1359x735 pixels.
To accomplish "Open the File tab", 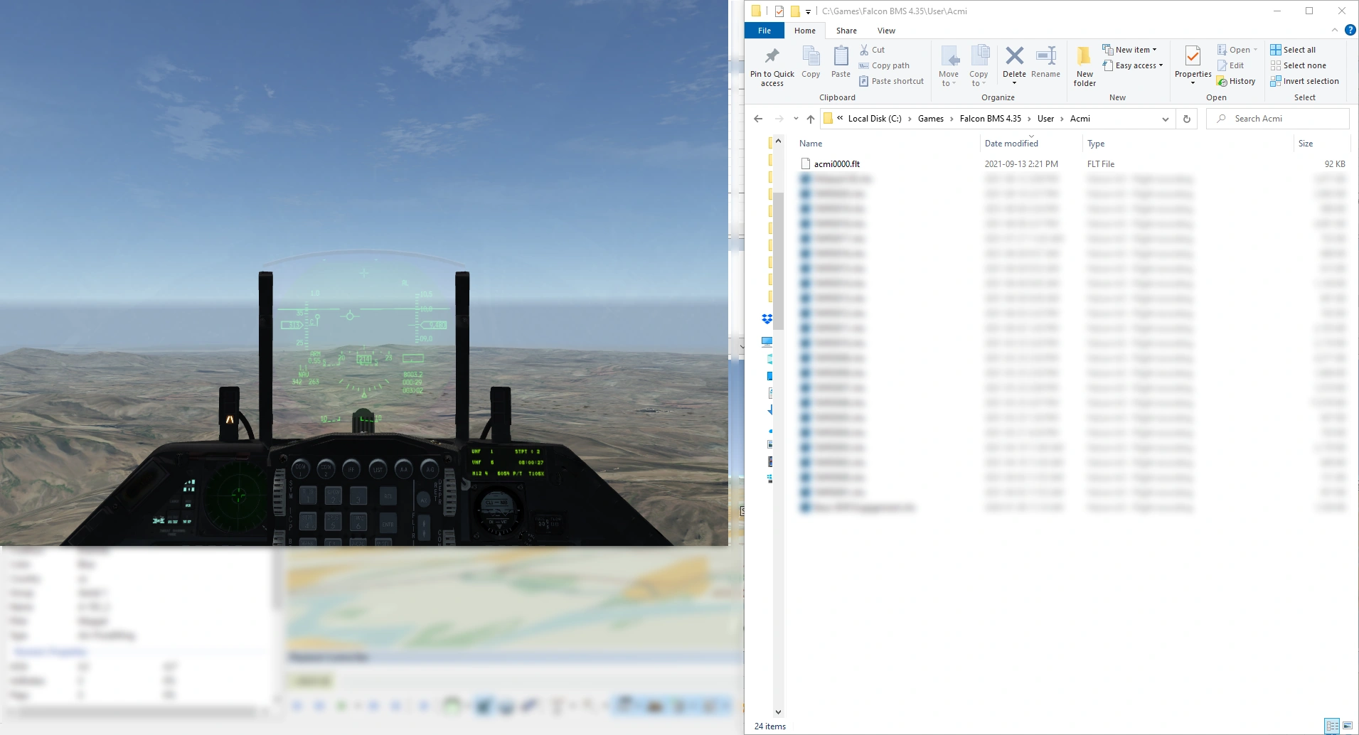I will coord(764,31).
